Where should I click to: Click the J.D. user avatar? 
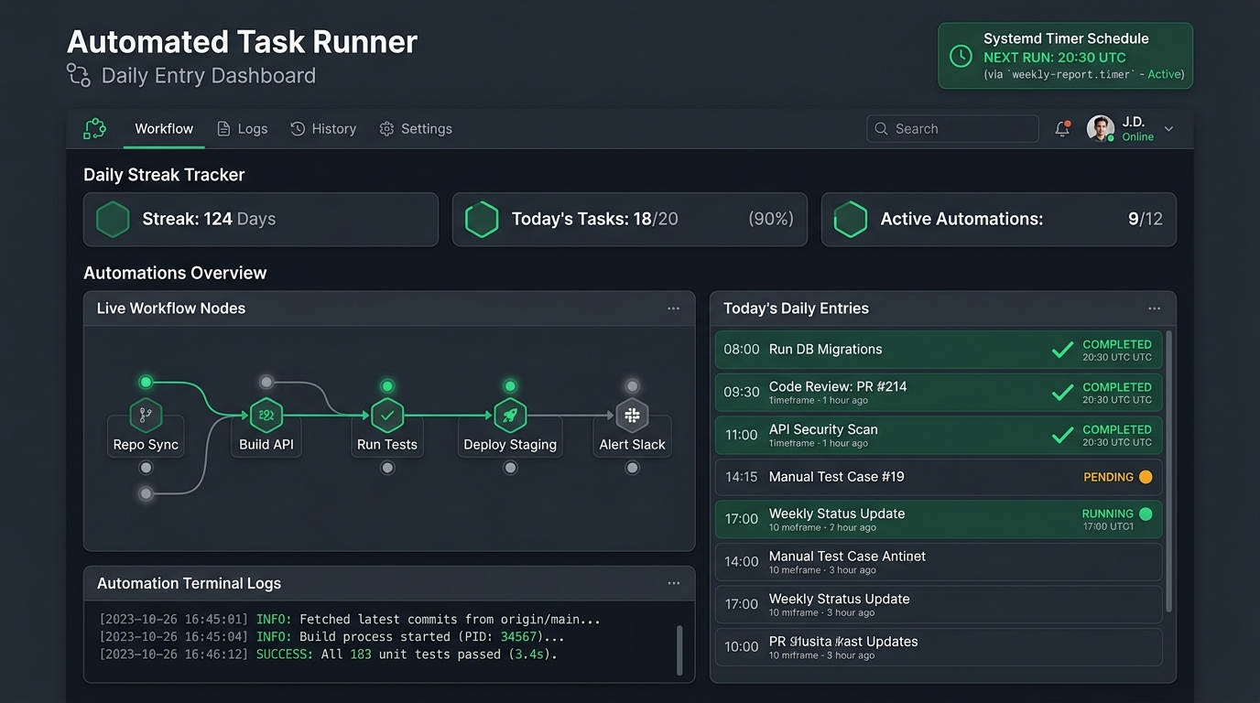pos(1101,129)
